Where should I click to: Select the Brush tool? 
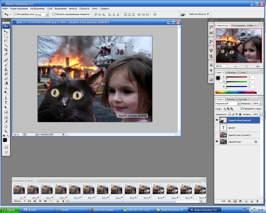pos(6,65)
